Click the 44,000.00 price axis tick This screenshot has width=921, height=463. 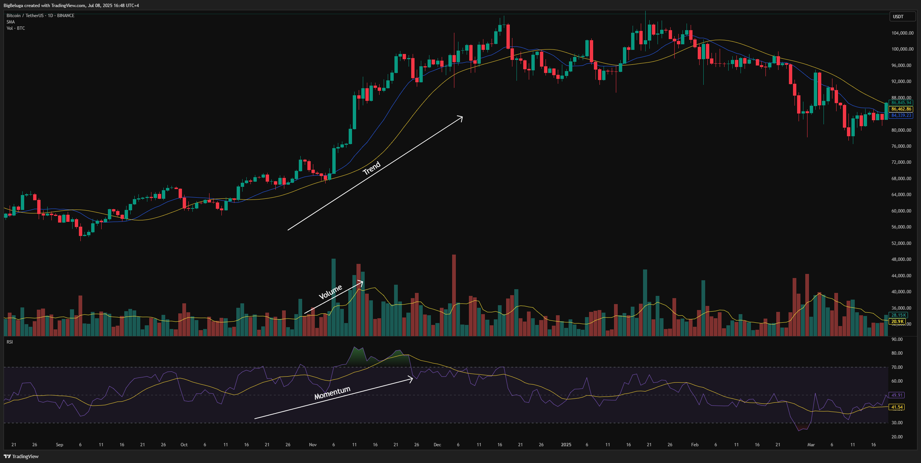tap(902, 276)
